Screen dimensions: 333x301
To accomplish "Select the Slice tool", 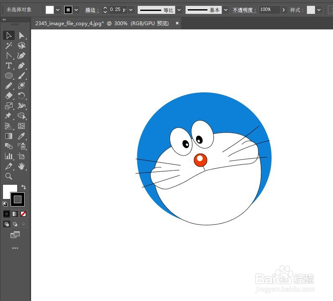I will [x=9, y=166].
